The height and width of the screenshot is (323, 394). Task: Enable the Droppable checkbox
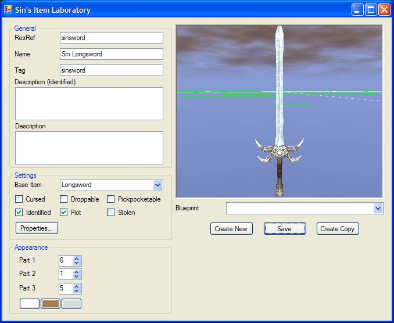coord(64,199)
